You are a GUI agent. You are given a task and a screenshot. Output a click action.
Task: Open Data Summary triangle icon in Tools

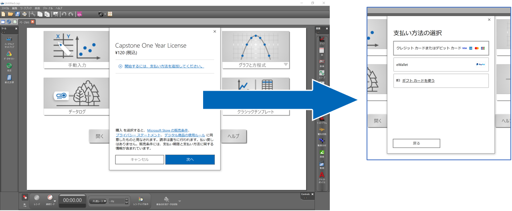point(9,54)
